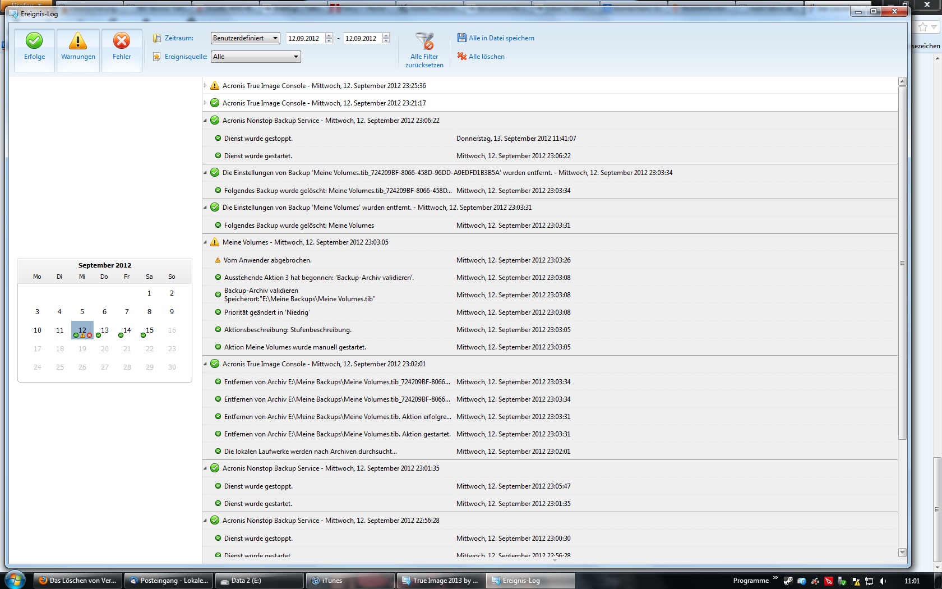Screen dimensions: 942x589
Task: Collapse the Meine Volumes 23:03:05 entry
Action: pyautogui.click(x=205, y=242)
